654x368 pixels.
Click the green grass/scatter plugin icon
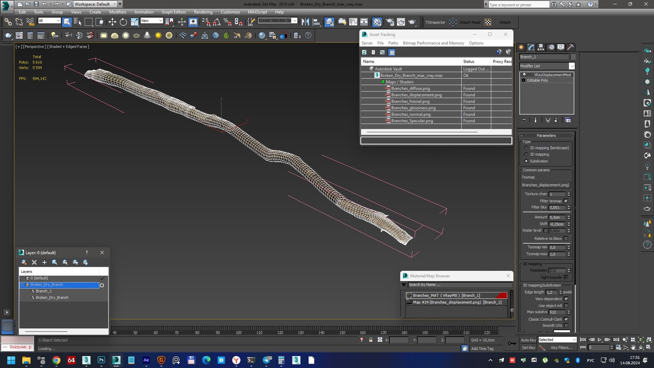(x=226, y=35)
